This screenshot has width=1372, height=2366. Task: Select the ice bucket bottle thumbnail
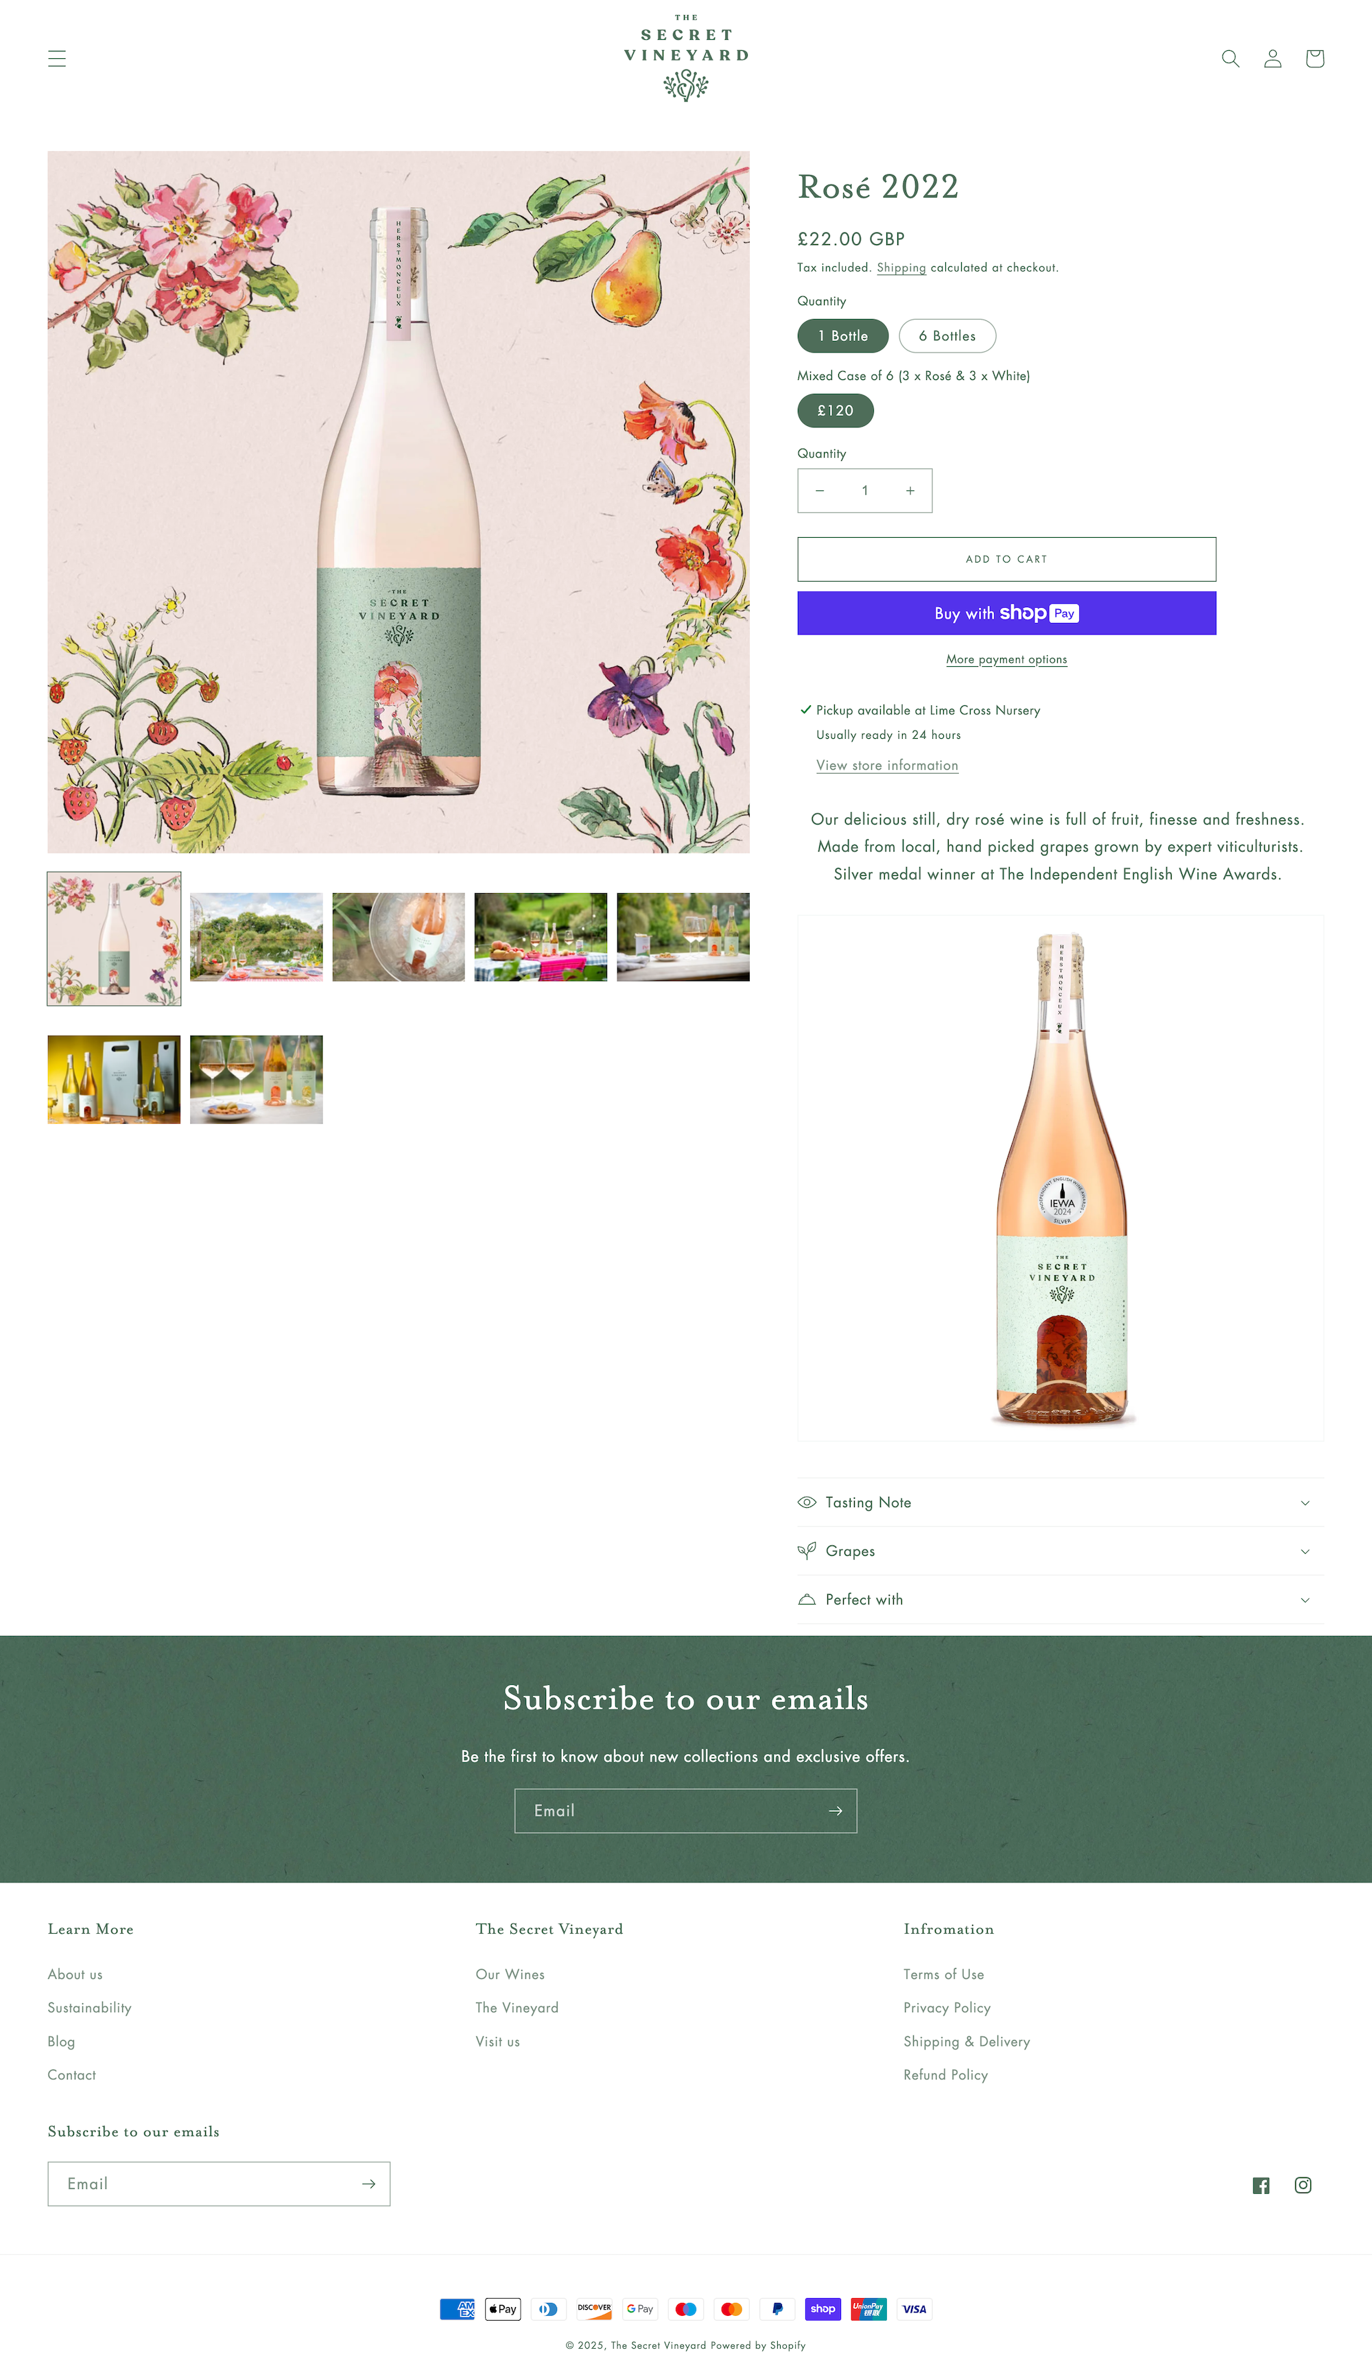pos(398,937)
